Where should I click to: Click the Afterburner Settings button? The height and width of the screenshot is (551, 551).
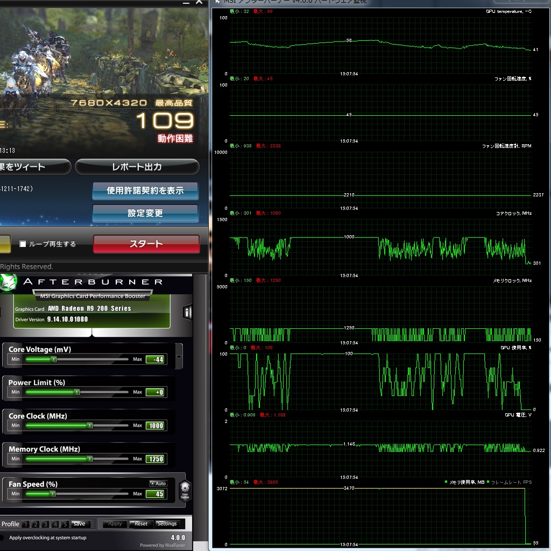point(167,524)
